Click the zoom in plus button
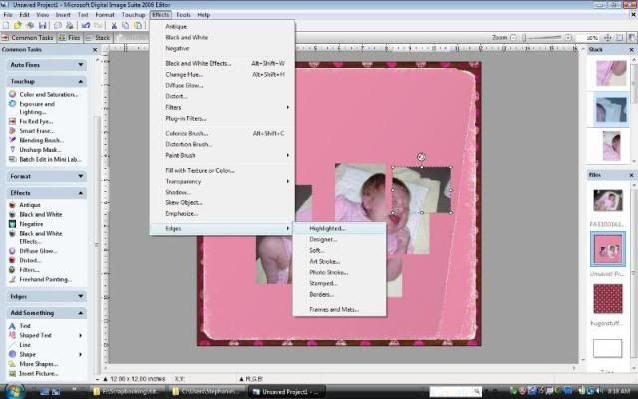638x399 pixels. [568, 38]
